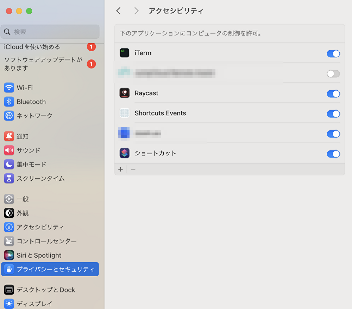Open 外観 settings in sidebar

(x=50, y=213)
